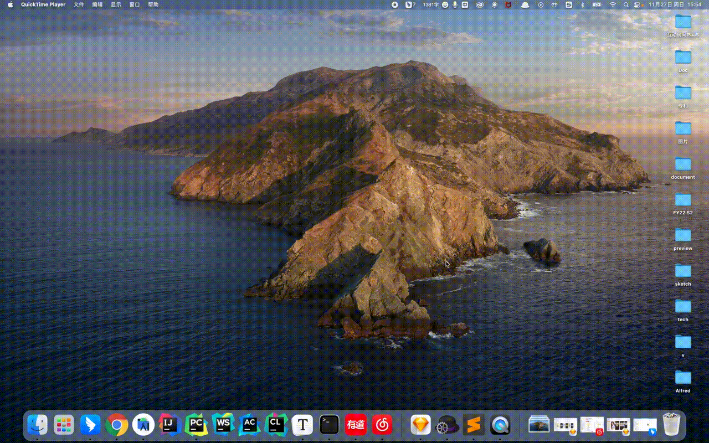Open the QuickTime Player application menu
Image resolution: width=709 pixels, height=443 pixels.
[43, 4]
